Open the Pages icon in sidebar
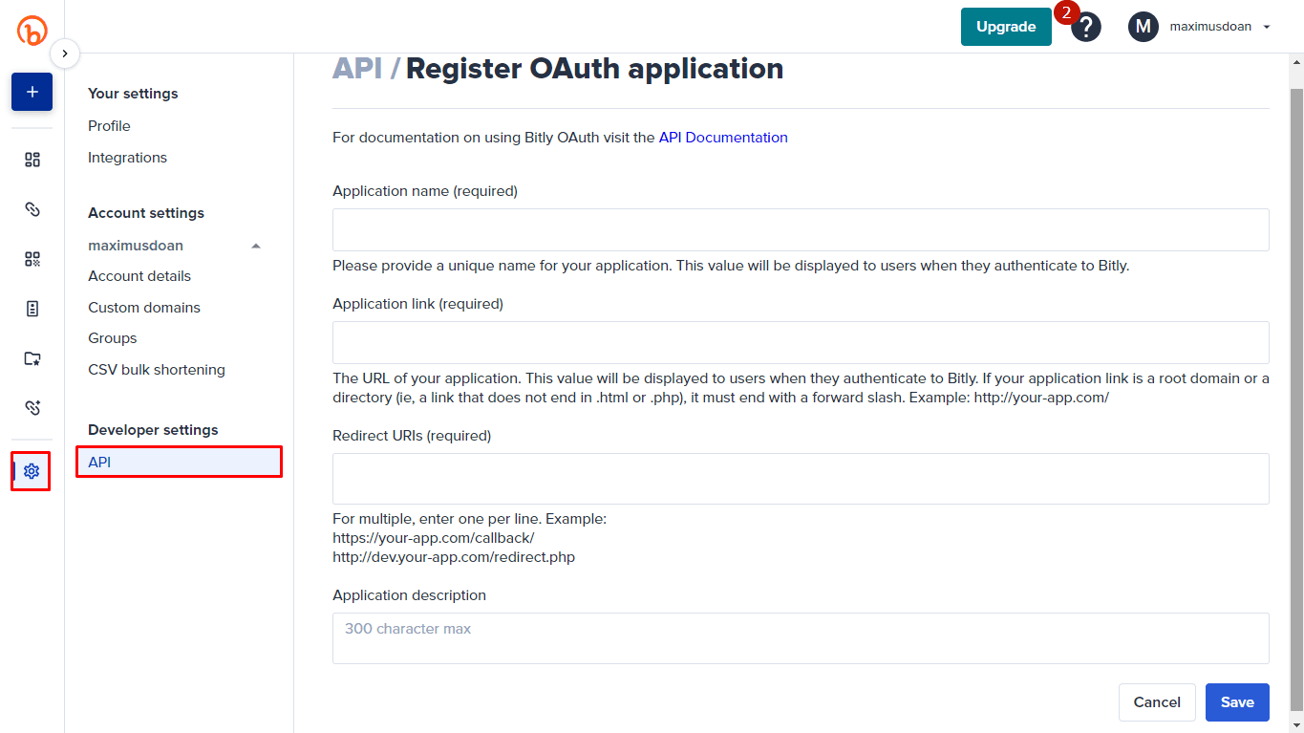 [32, 309]
